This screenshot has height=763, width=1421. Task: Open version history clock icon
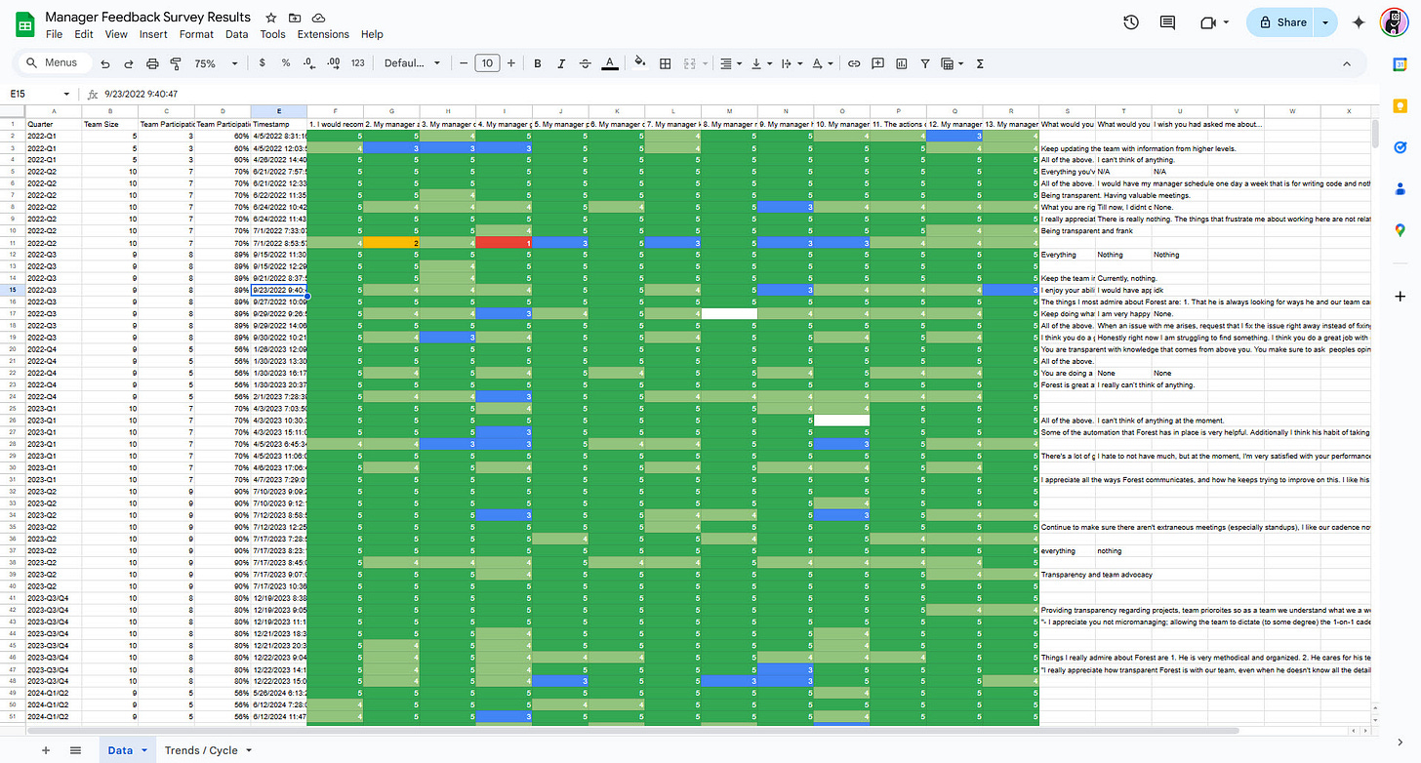tap(1131, 22)
